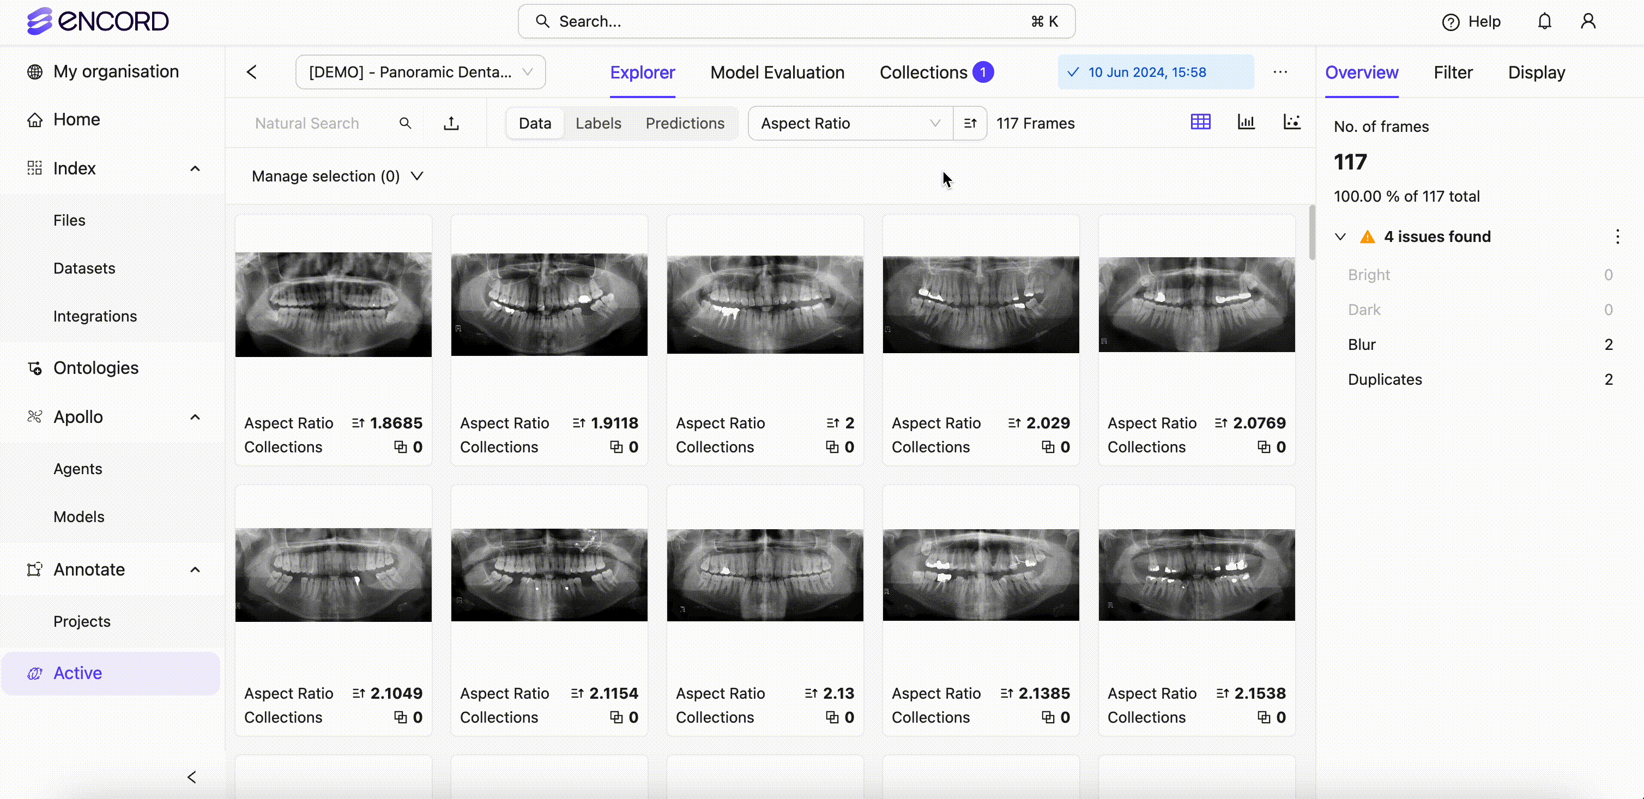Screen dimensions: 1644x799
Task: Click the Home sidebar icon
Action: (x=34, y=119)
